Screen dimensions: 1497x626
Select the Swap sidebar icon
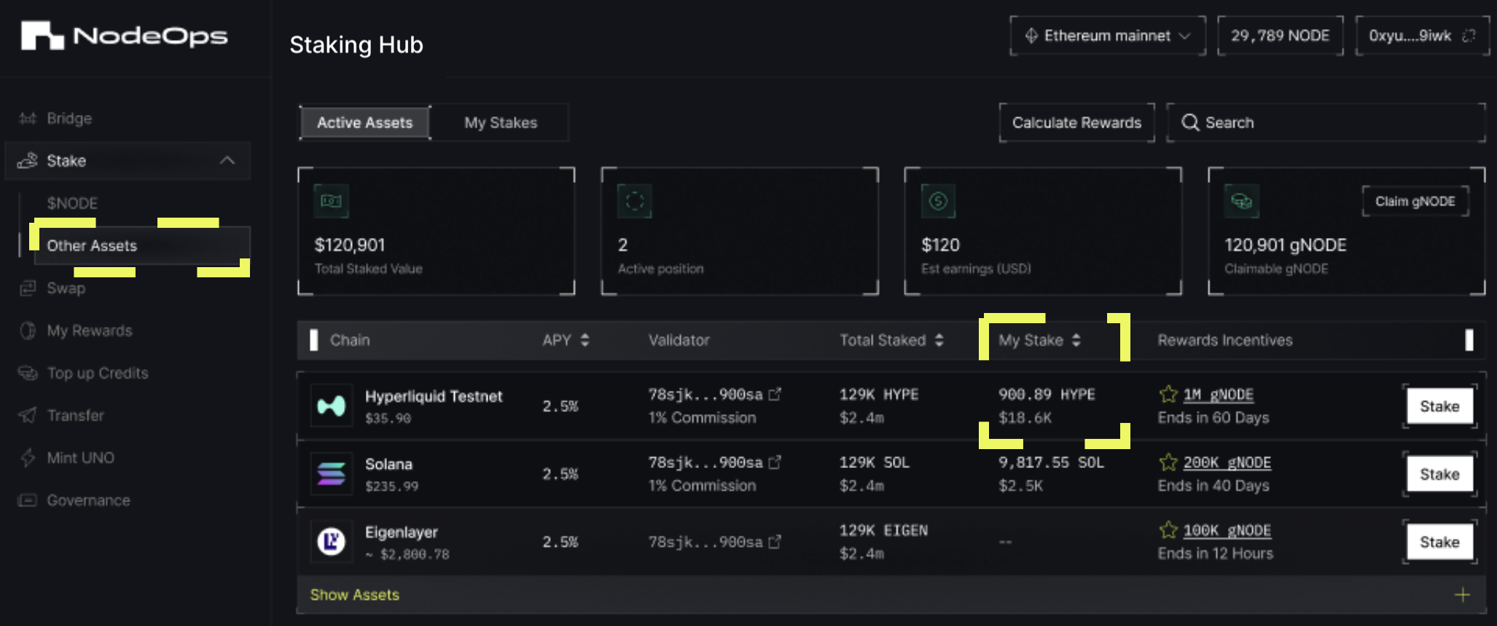[x=27, y=288]
